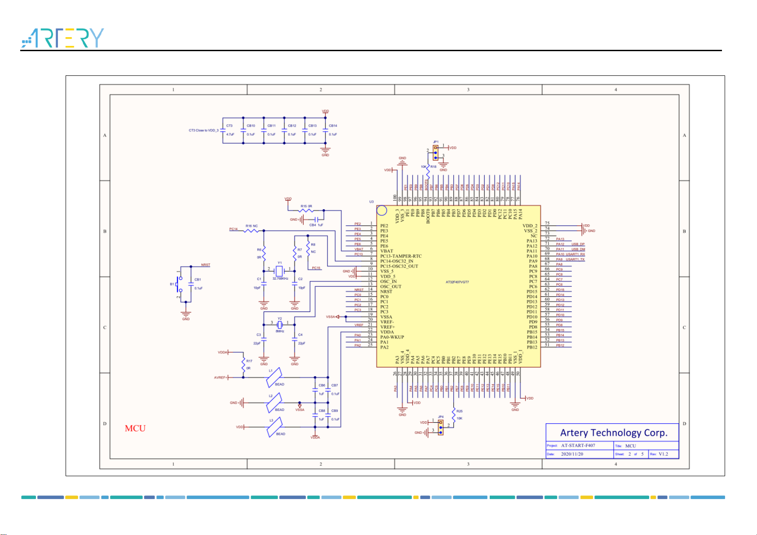Click the CB4 1uF capacitor symbol
Screen dimensions: 757x535
click(316, 219)
